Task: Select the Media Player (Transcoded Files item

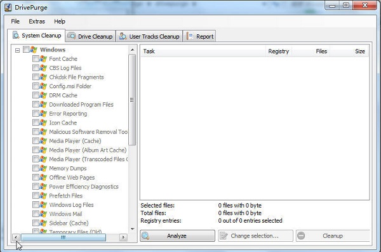Action: pyautogui.click(x=88, y=159)
